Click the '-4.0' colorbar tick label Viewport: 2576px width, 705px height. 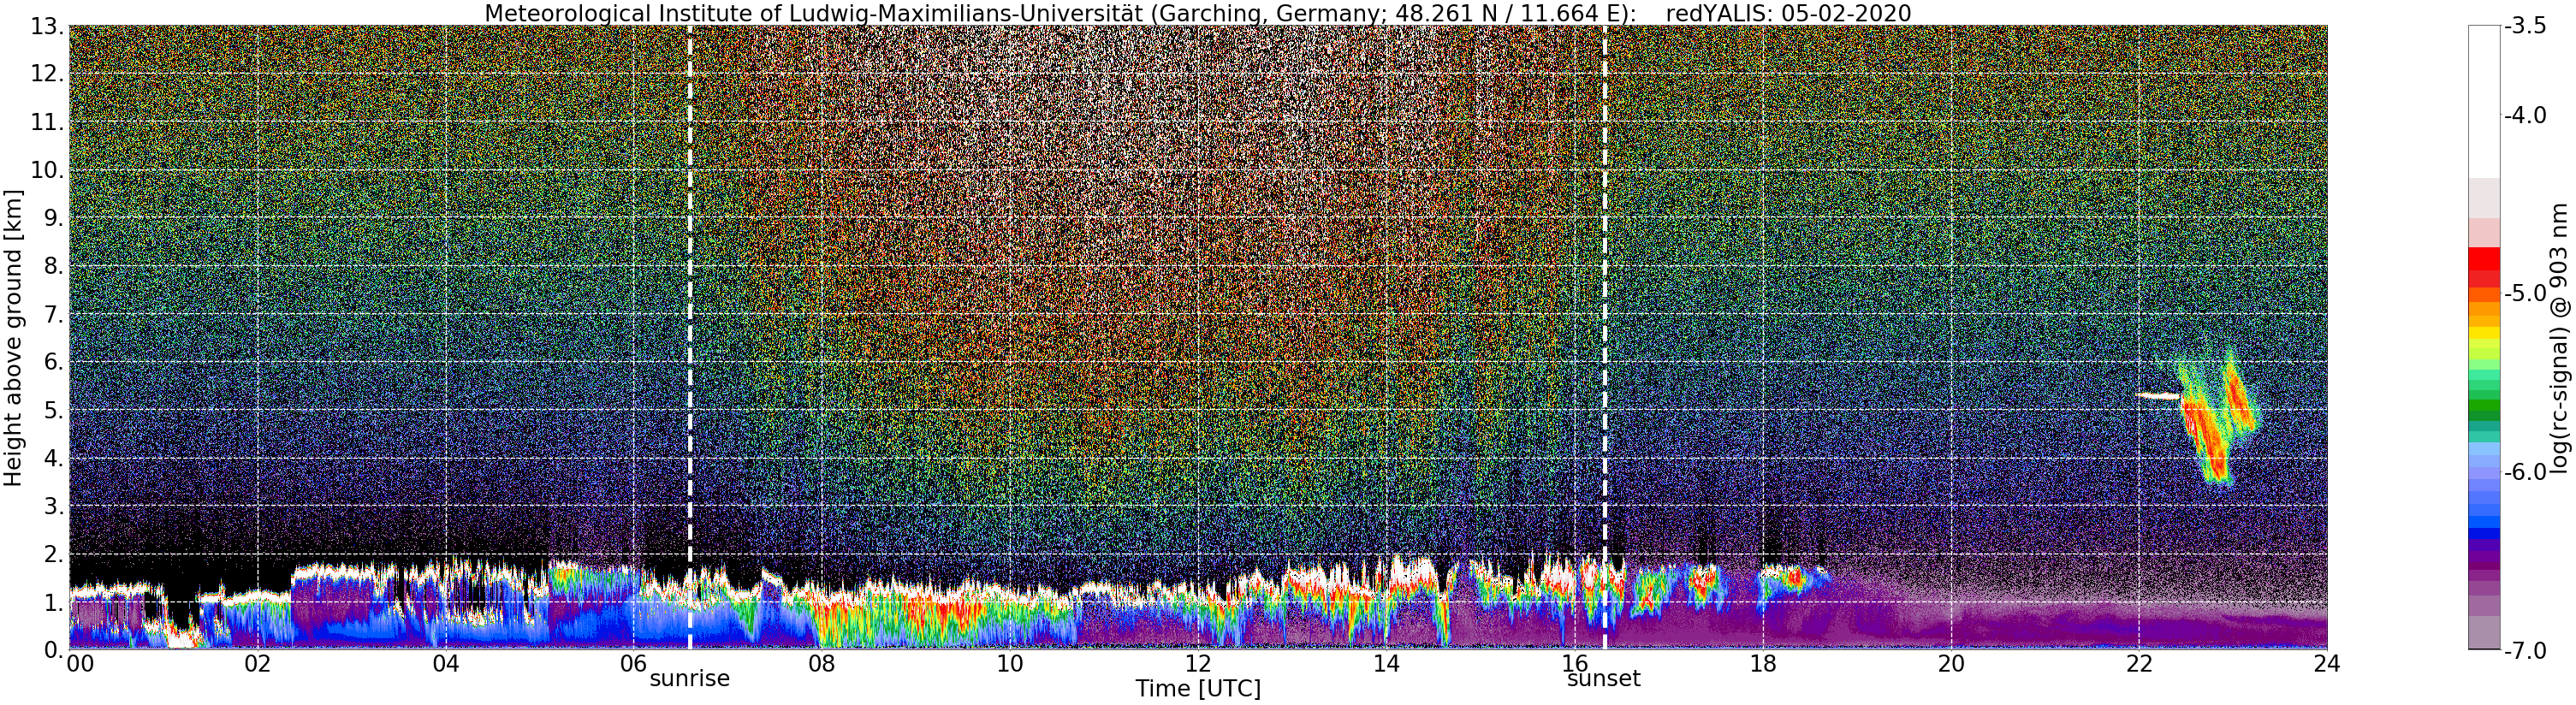click(x=2524, y=116)
